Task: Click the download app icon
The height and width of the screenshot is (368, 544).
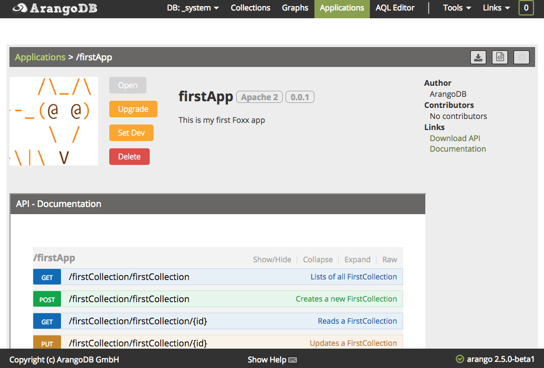Action: pos(478,57)
